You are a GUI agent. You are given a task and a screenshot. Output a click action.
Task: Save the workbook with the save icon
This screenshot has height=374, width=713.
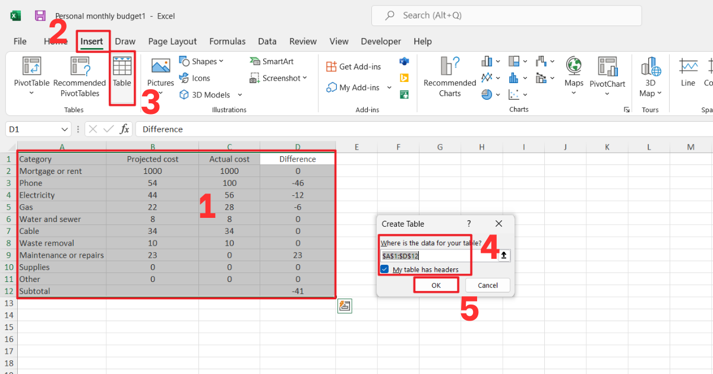coord(40,16)
